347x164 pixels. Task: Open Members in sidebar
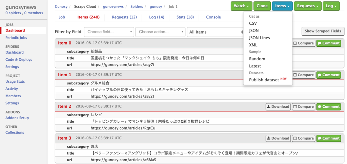pyautogui.click(x=13, y=96)
